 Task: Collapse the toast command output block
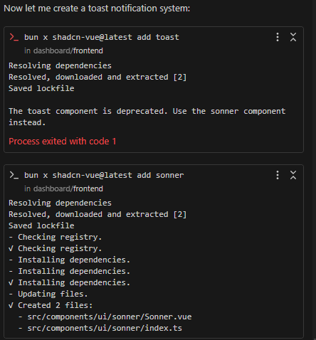293,37
